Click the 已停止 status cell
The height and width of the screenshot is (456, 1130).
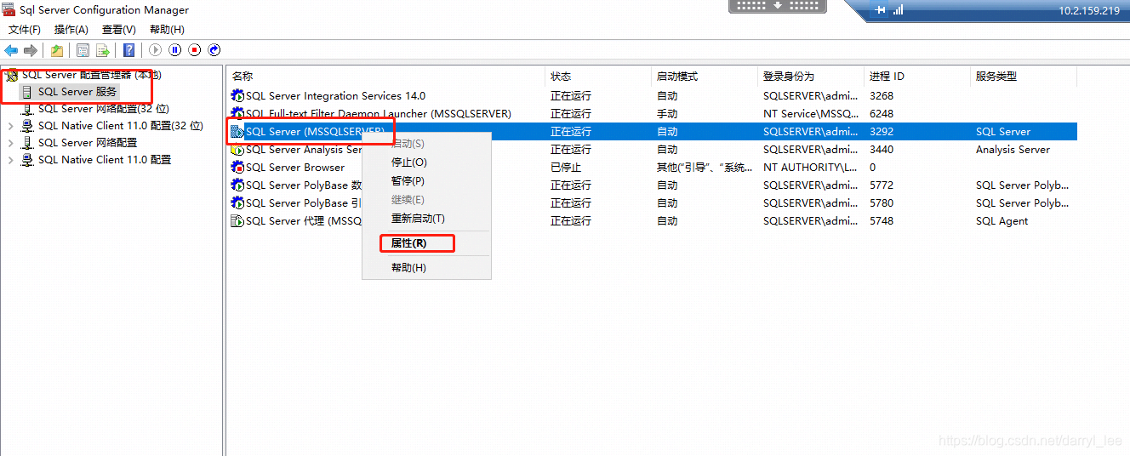click(x=566, y=168)
